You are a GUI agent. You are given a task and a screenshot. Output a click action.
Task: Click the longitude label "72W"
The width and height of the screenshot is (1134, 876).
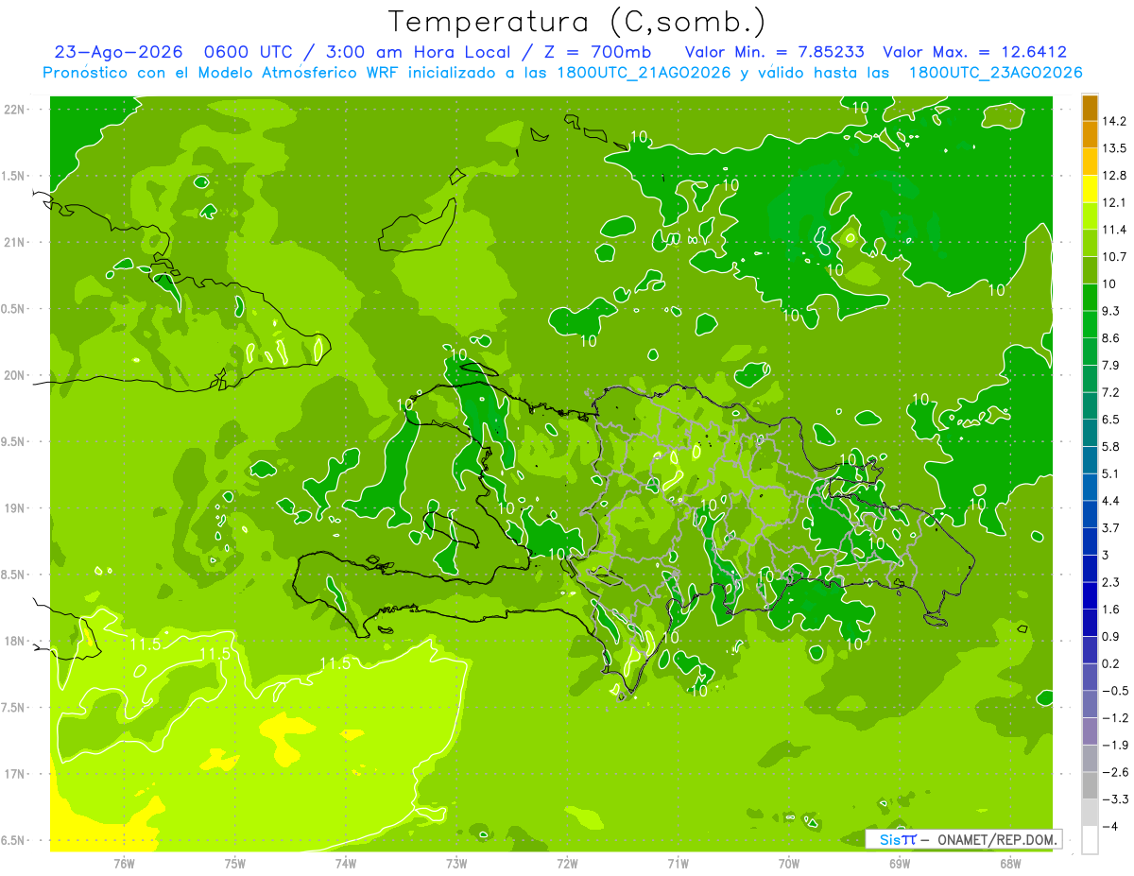pos(567,864)
